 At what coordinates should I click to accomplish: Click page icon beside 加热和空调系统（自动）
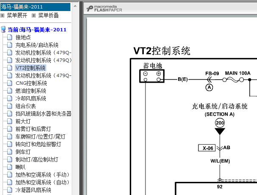pyautogui.click(x=10, y=182)
